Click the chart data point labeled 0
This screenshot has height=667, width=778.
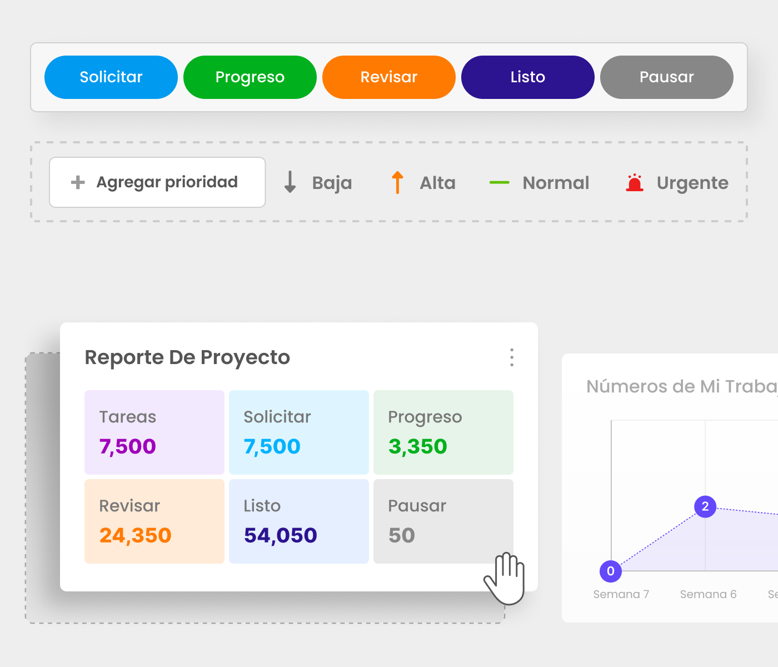611,571
